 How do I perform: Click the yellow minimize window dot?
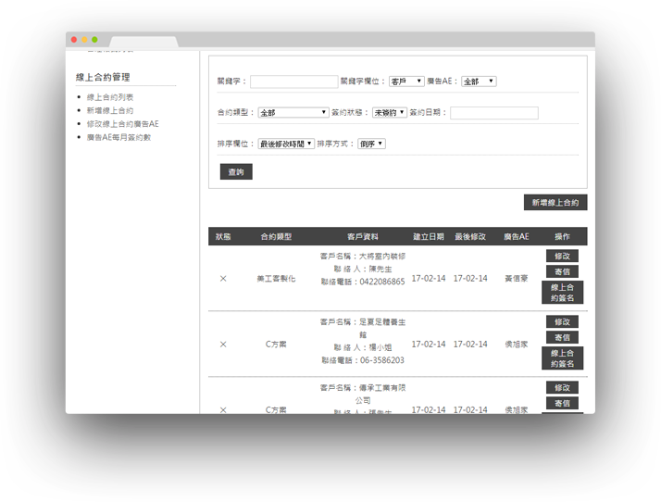[x=84, y=40]
